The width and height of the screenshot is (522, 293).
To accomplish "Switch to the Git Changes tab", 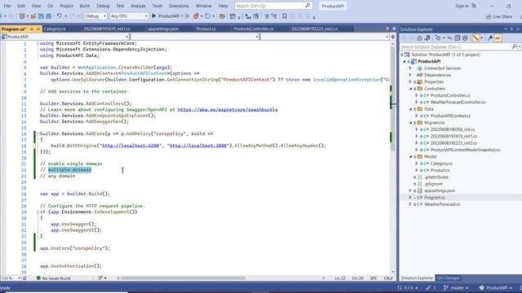I will (x=448, y=278).
